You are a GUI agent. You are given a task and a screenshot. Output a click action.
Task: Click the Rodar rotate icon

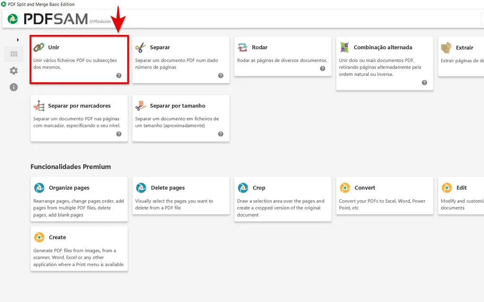242,47
